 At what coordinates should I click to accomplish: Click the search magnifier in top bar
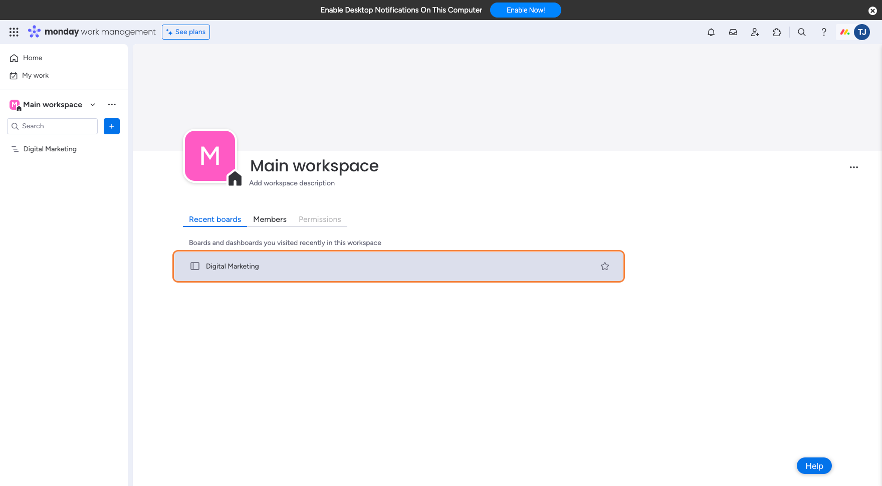(801, 32)
